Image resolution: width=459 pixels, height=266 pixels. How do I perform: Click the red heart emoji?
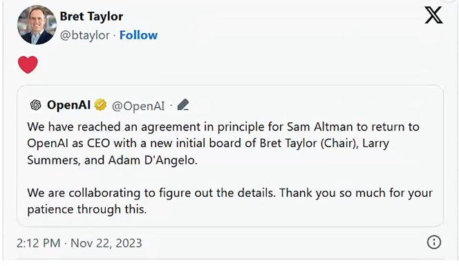point(28,65)
